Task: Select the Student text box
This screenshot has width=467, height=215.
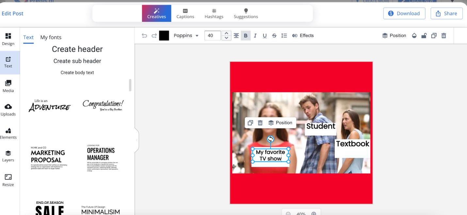Action: [321, 126]
